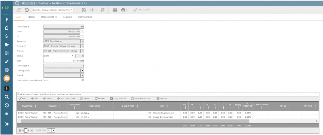Screen dimensions: 323x135
Task: Refresh the timesheet grid
Action: [x=100, y=98]
